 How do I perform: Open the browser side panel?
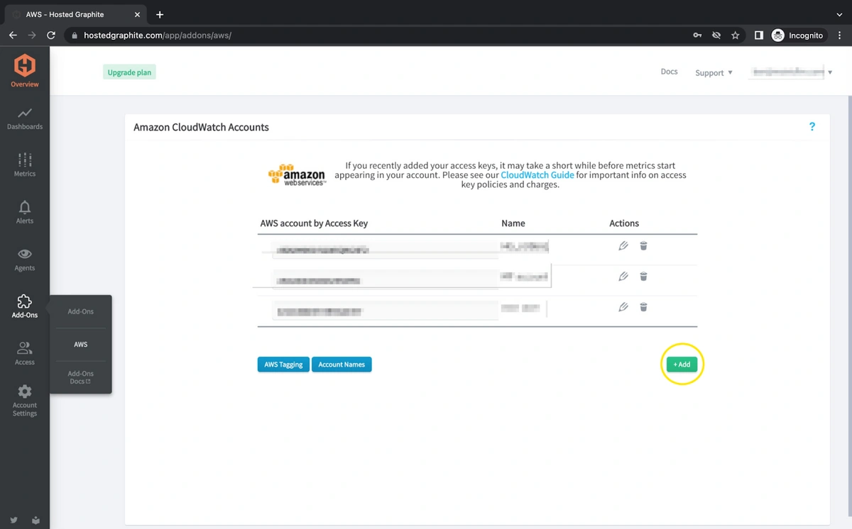click(758, 35)
